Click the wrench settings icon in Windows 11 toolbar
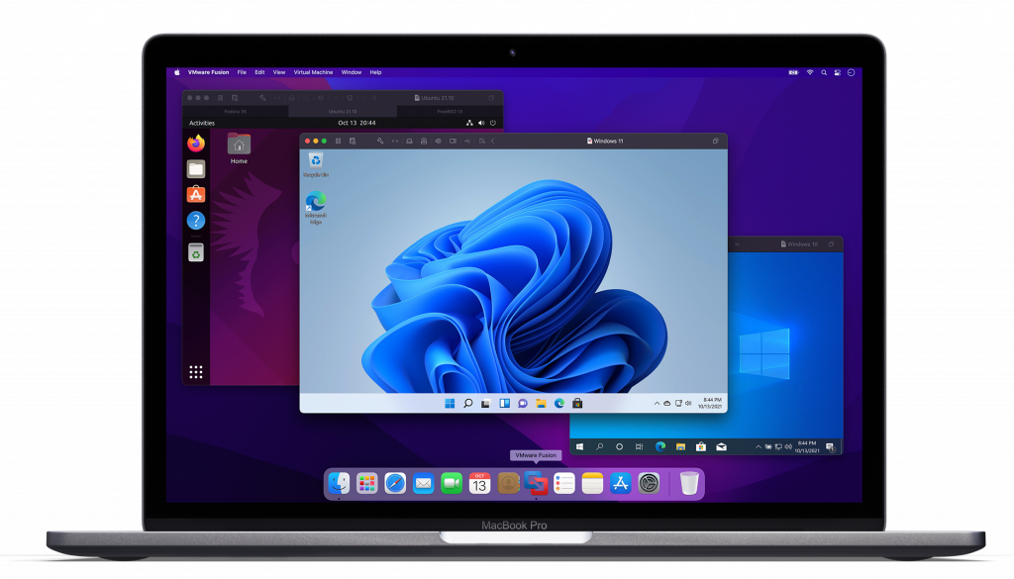This screenshot has width=1014, height=579. (380, 142)
